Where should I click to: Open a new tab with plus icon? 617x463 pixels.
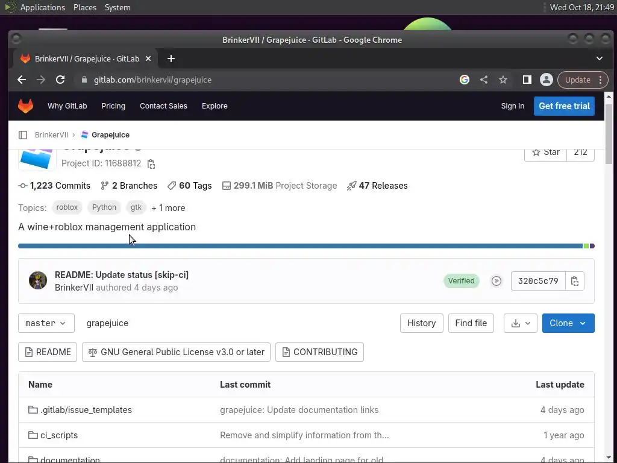point(171,58)
